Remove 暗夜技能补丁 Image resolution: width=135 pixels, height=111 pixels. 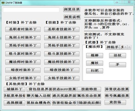pyautogui.click(x=62, y=70)
